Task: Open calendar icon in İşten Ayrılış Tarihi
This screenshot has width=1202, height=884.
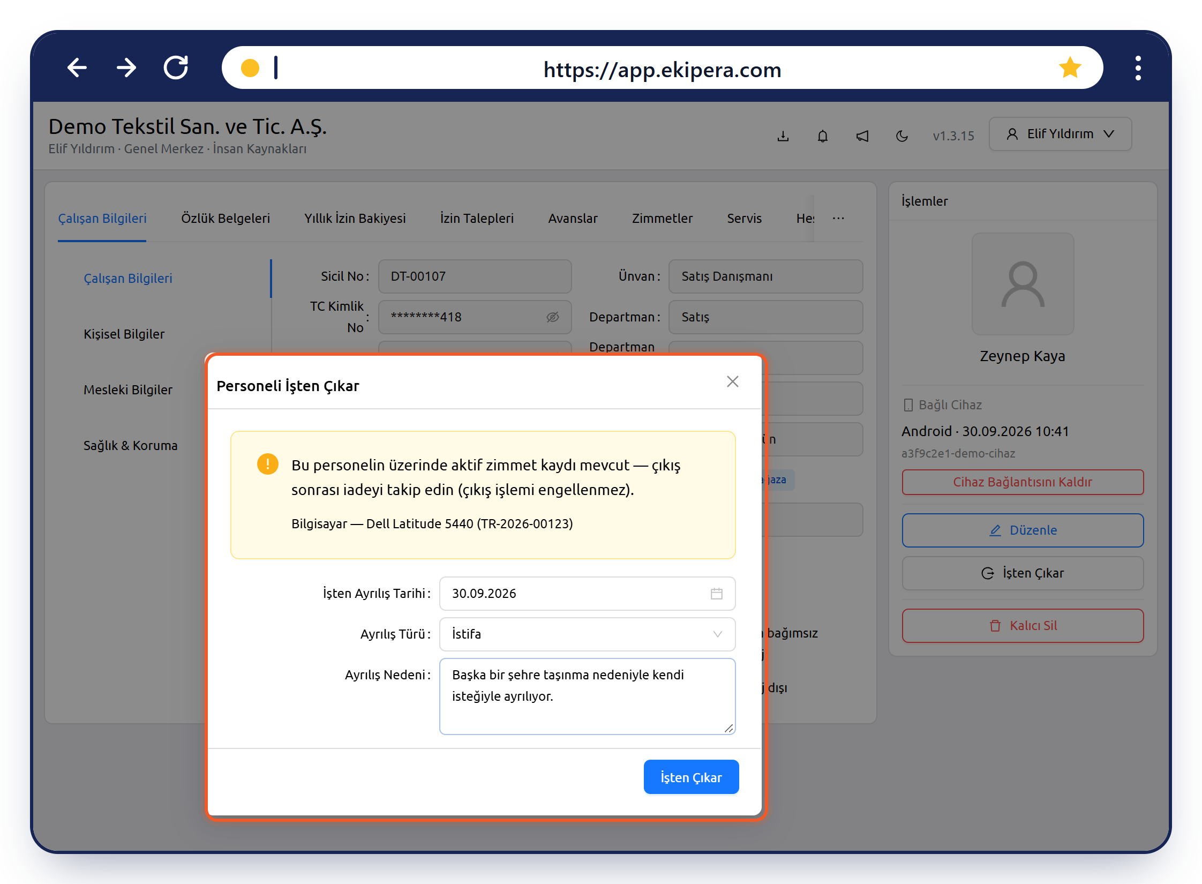Action: (x=717, y=594)
